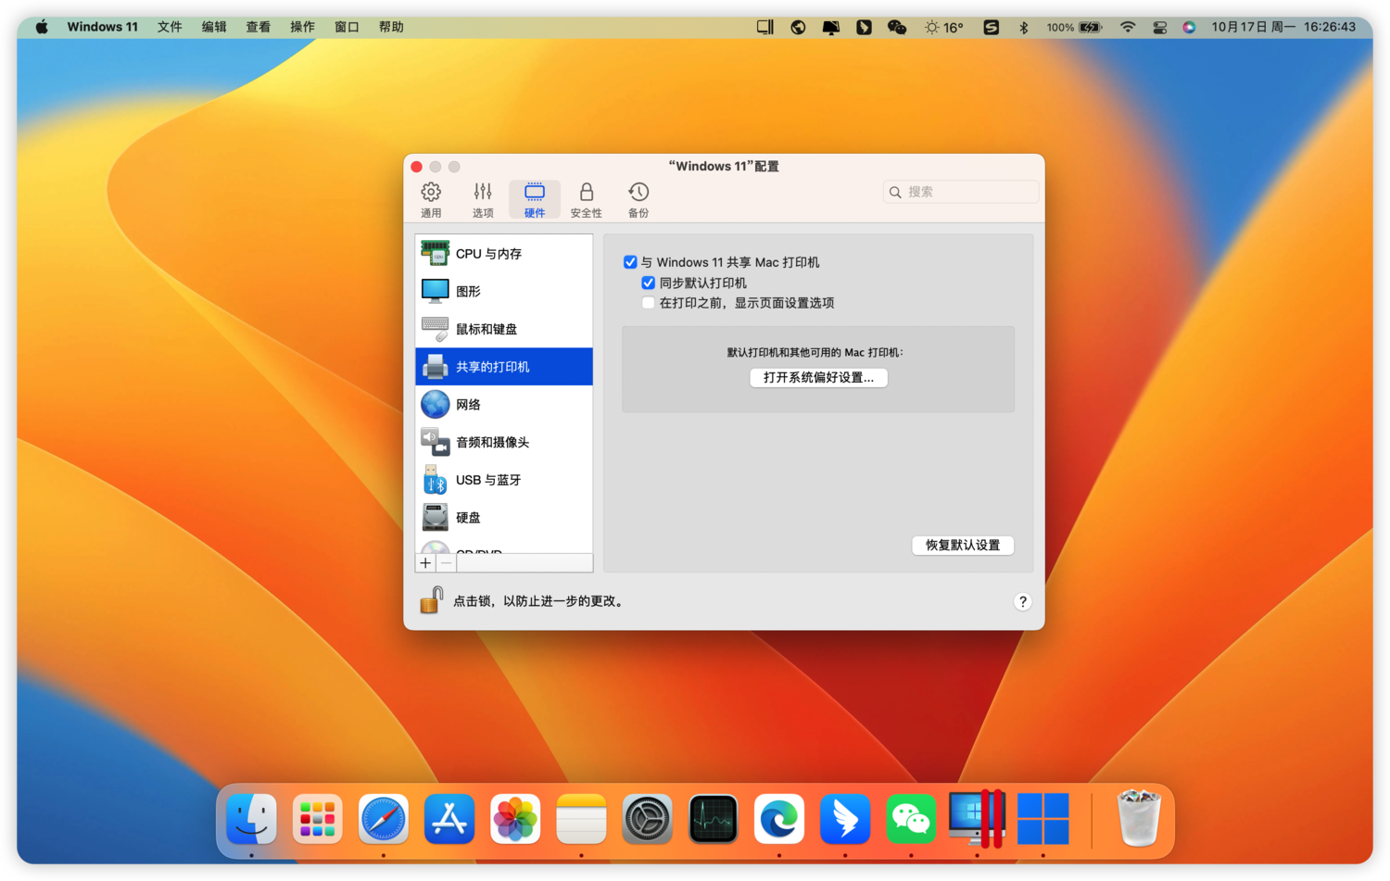Screen dimensions: 1390x881
Task: Click Siri icon in menu bar
Action: click(x=1189, y=28)
